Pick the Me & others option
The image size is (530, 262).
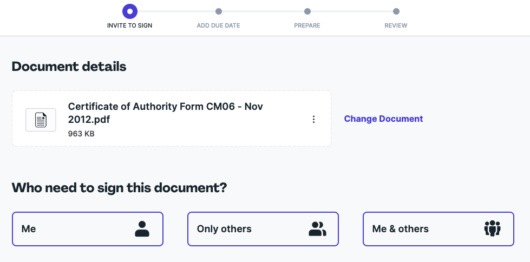point(439,229)
